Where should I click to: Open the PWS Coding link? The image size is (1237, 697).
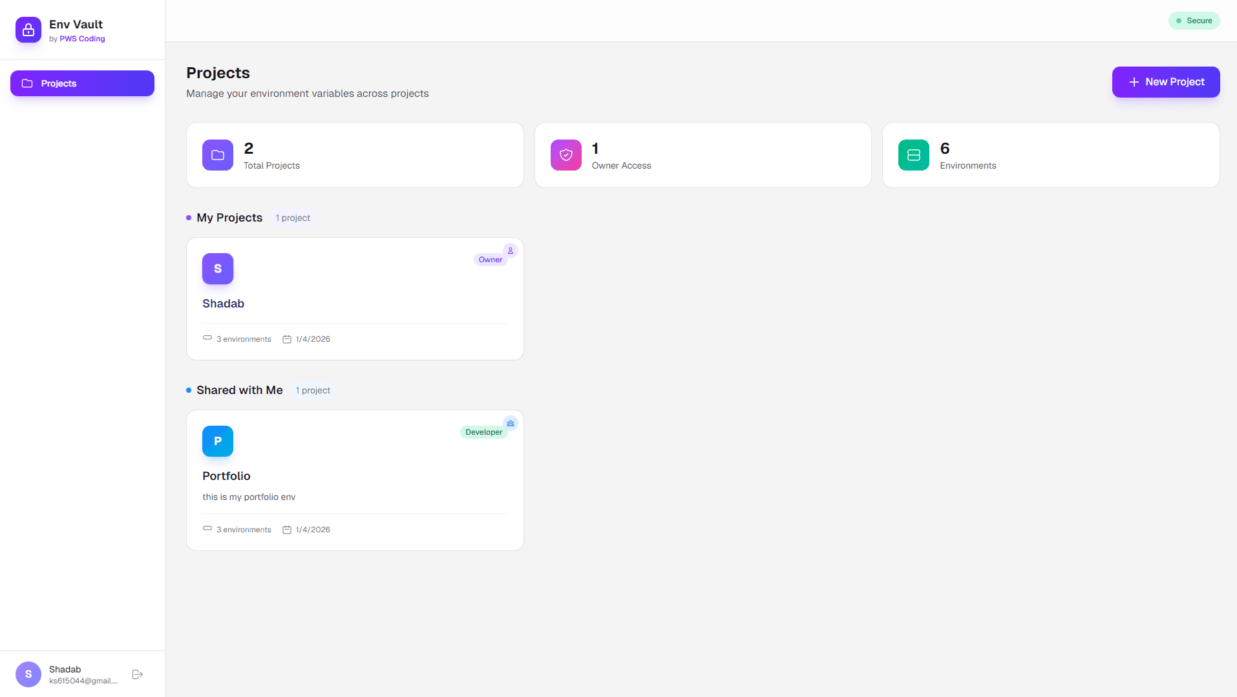(81, 38)
